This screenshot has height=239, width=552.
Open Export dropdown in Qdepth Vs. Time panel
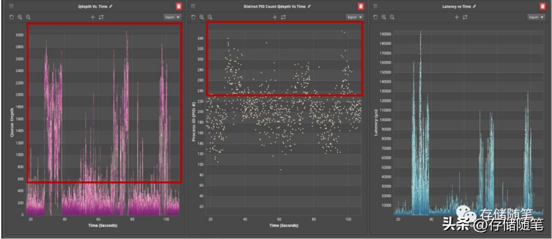[172, 17]
